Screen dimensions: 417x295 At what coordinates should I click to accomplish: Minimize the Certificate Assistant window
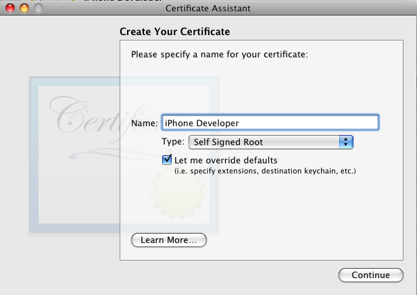tap(24, 8)
